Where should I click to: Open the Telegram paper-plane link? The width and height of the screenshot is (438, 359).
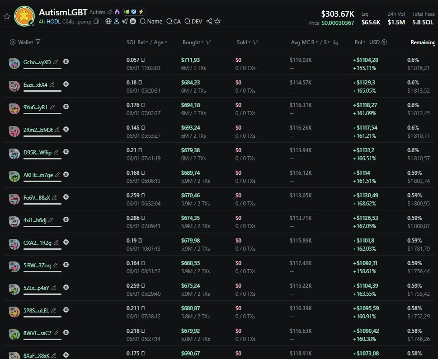click(x=125, y=21)
